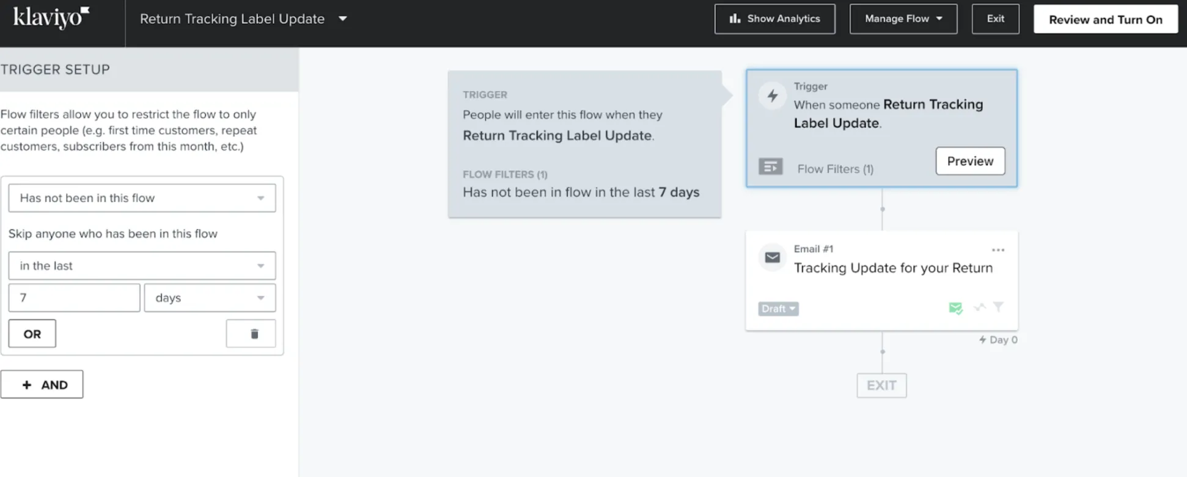
Task: Click the number of days input field
Action: pos(74,298)
